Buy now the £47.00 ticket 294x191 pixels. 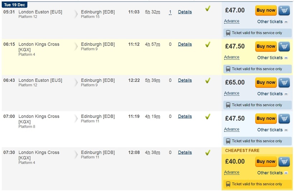point(266,10)
